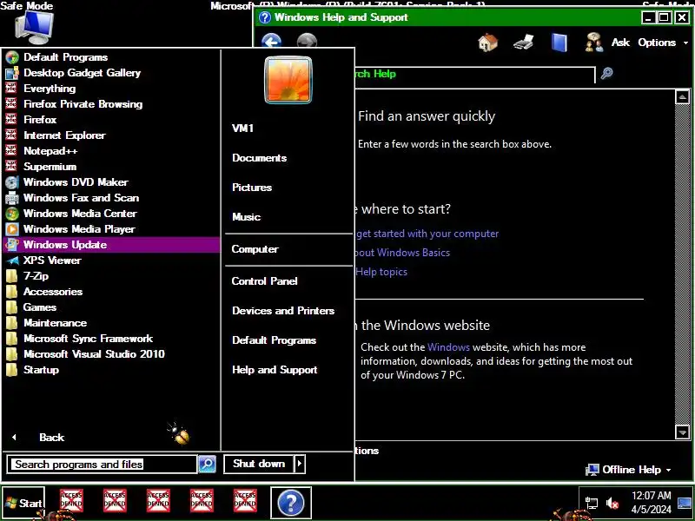The height and width of the screenshot is (521, 695).
Task: Click the Ask icon in Help toolbar
Action: tap(593, 43)
